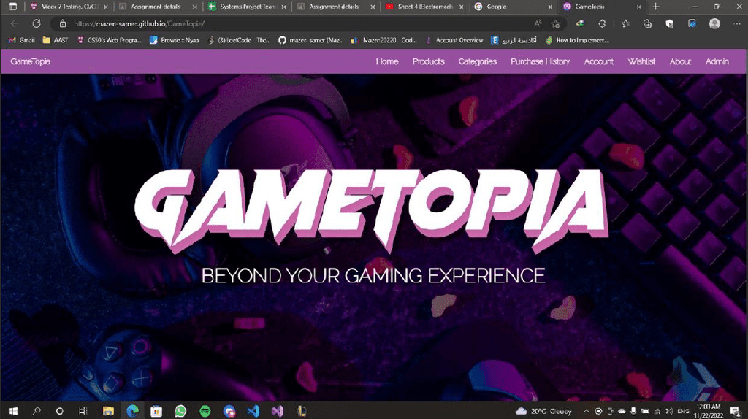Open the volume speaker icon in tray
Image resolution: width=748 pixels, height=419 pixels.
coord(669,411)
